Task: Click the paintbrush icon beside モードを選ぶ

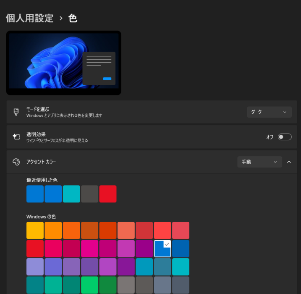Action: click(16, 112)
